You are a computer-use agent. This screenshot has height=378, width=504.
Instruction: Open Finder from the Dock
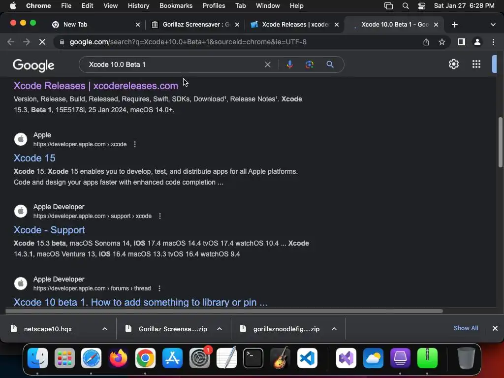tap(37, 358)
